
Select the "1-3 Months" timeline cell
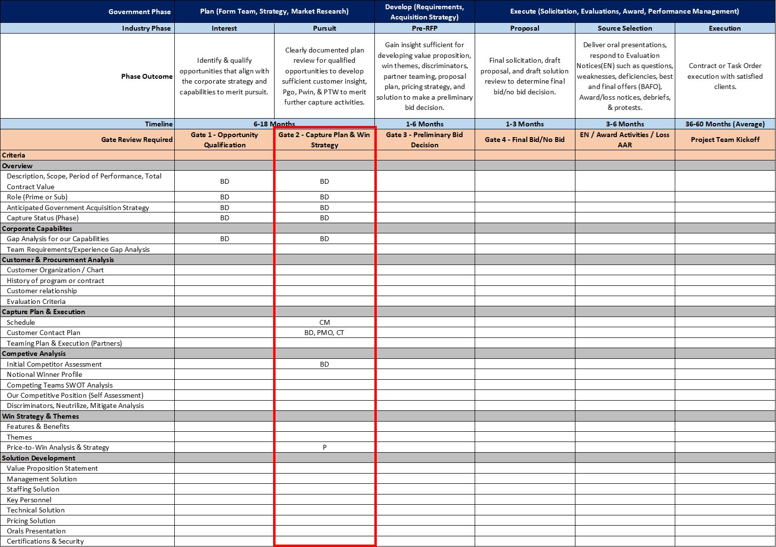(525, 124)
